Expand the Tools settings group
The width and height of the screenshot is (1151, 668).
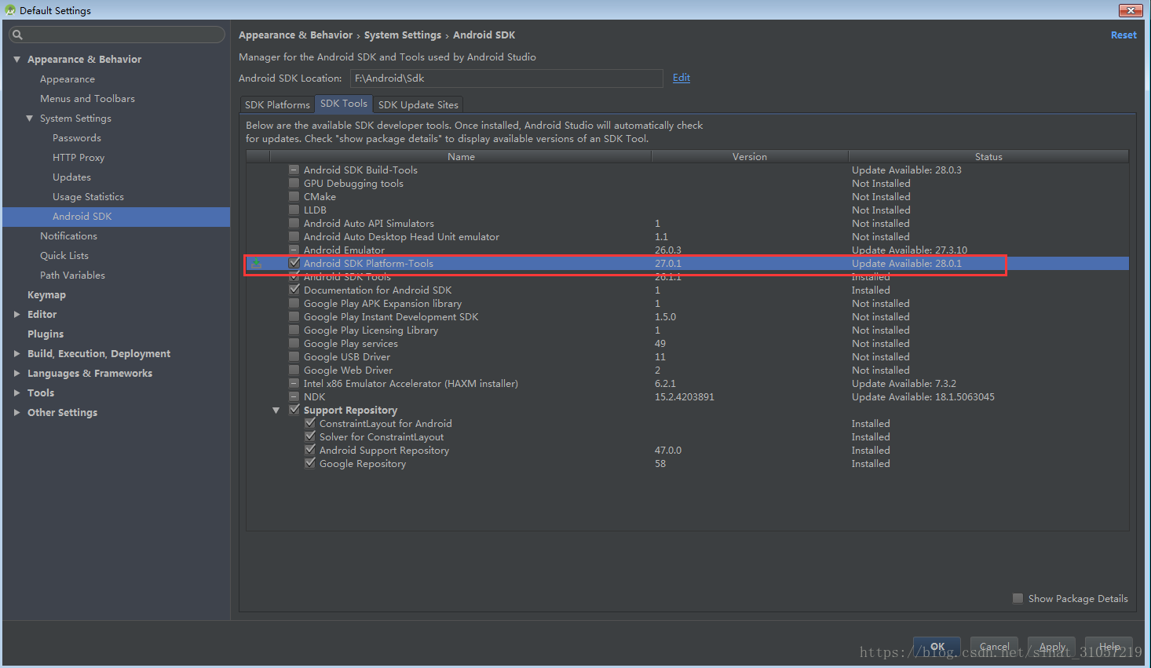tap(16, 392)
